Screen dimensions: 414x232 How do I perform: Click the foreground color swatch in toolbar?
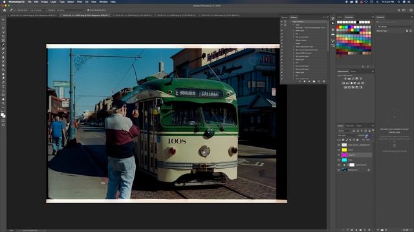[x=3, y=115]
